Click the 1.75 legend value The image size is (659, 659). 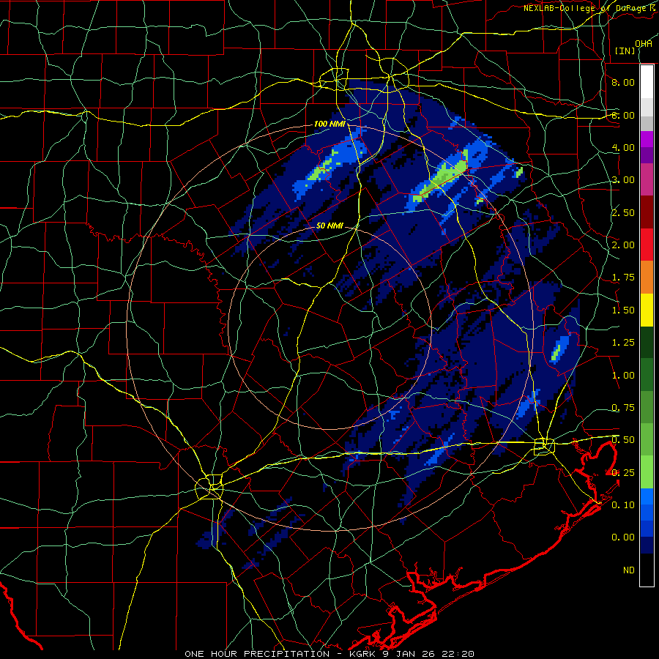click(623, 278)
